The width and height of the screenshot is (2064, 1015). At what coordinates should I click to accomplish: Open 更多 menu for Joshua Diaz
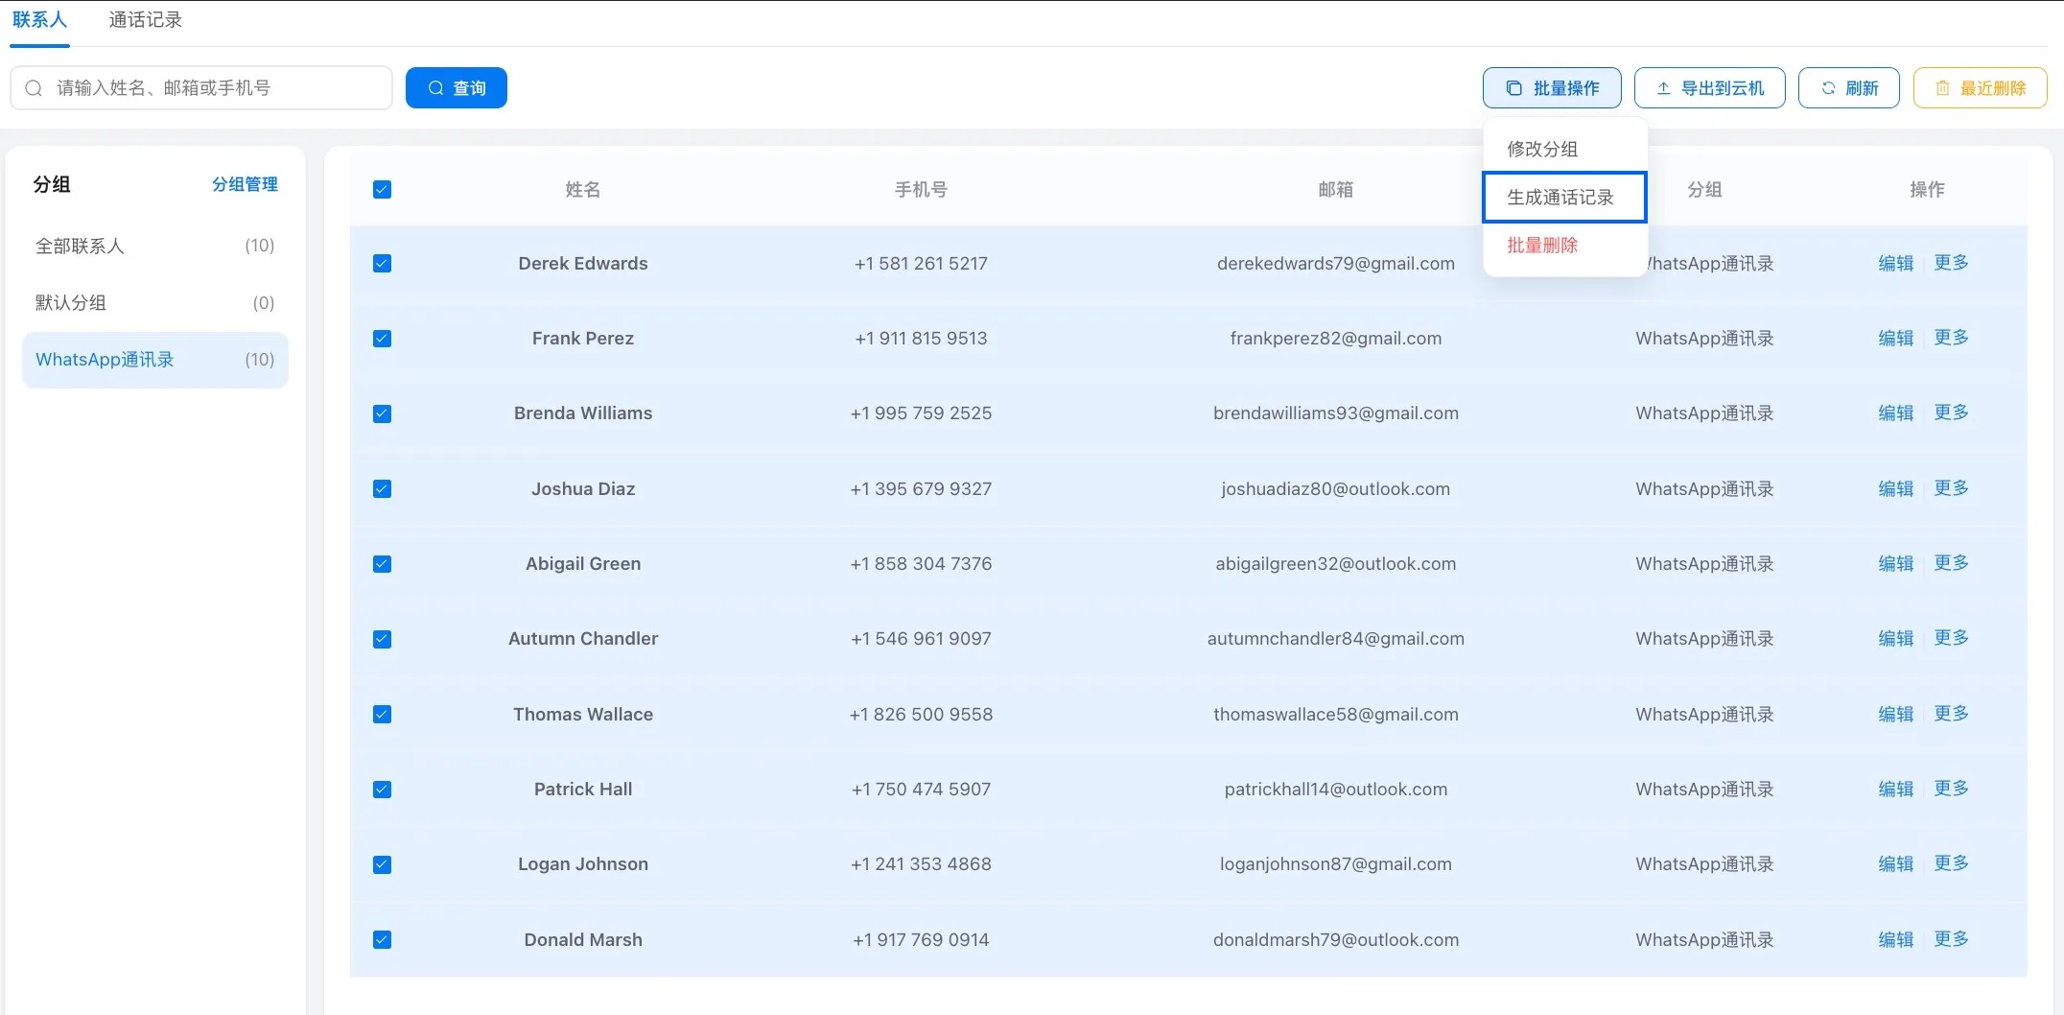coord(1951,488)
